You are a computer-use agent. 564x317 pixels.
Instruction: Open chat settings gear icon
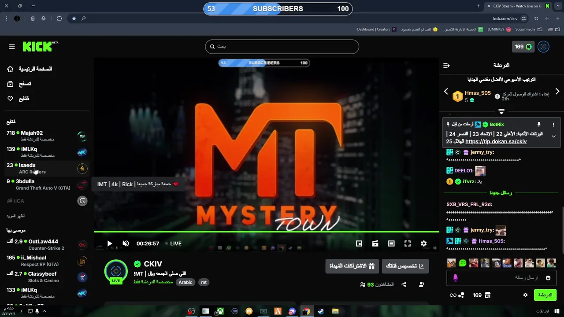coord(525,295)
